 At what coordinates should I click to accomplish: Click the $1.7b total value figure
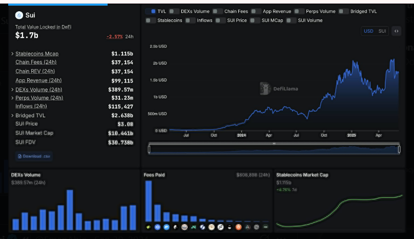27,35
